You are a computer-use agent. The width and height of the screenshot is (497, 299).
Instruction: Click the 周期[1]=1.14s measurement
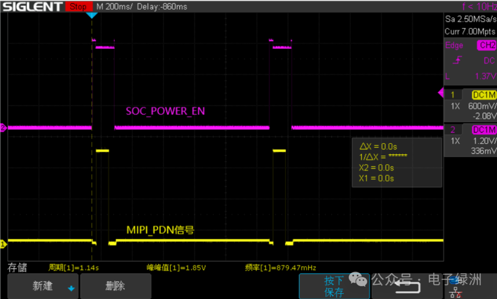tap(74, 268)
